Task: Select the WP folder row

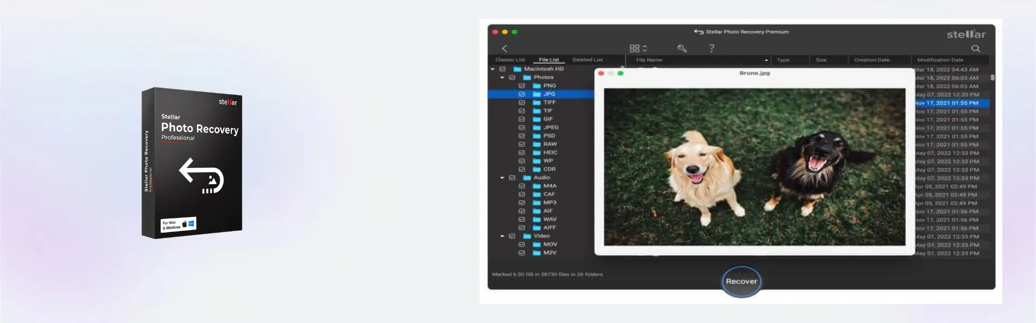Action: coord(541,161)
